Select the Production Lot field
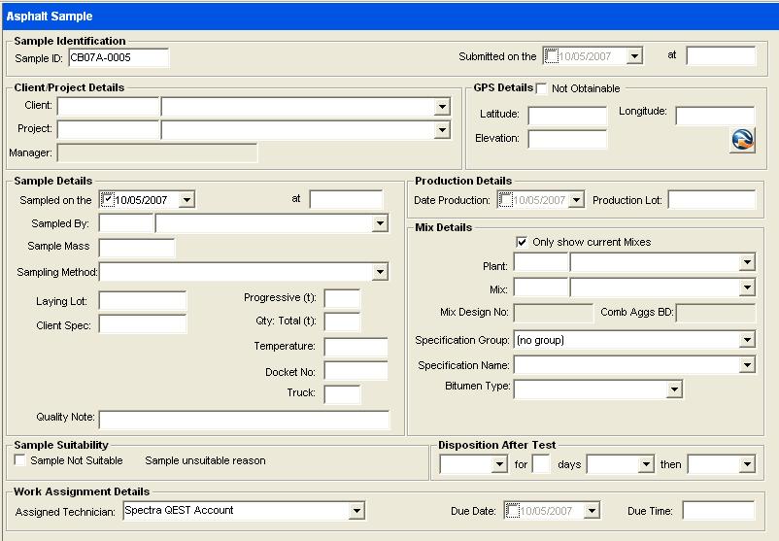This screenshot has height=541, width=779. click(x=711, y=200)
